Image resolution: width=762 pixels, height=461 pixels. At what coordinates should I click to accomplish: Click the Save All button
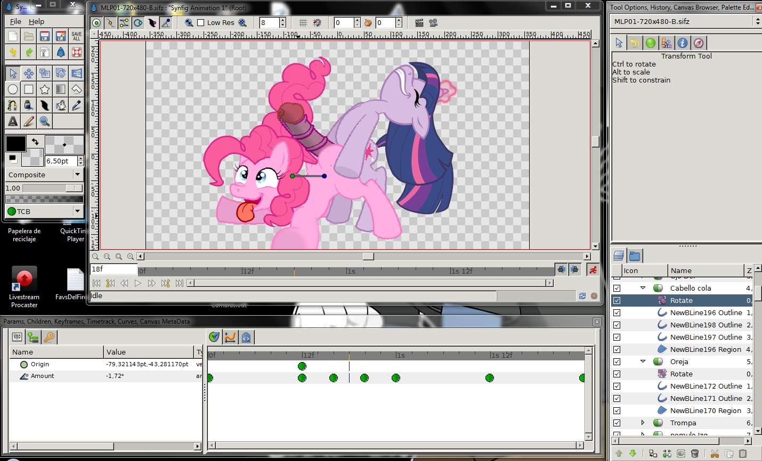point(77,36)
